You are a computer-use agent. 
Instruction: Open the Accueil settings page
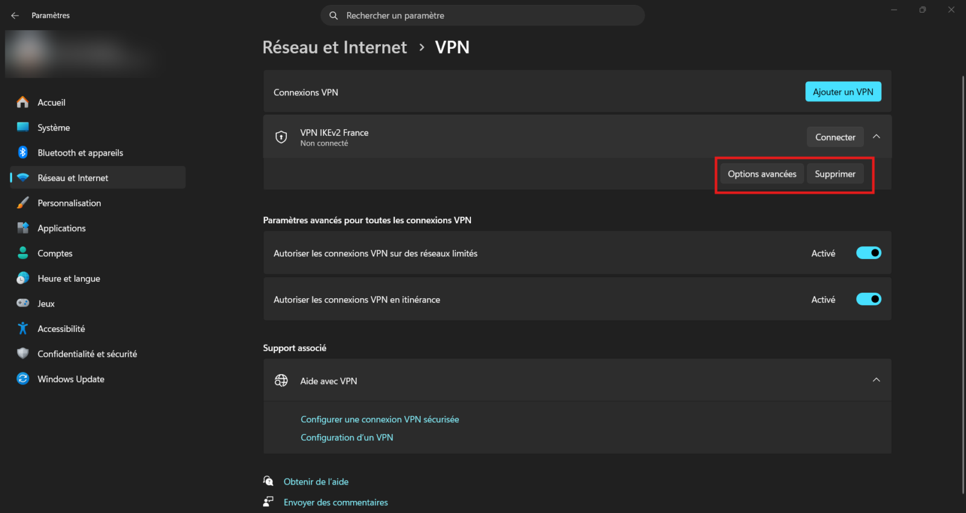pos(98,103)
